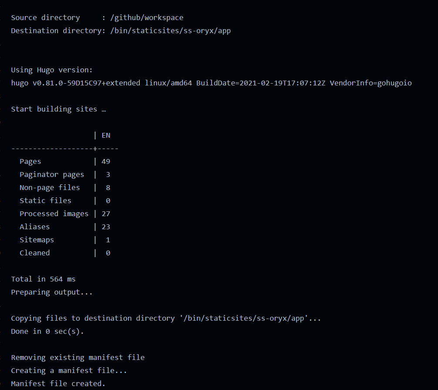Click the 'Preparing output...' line

[52, 292]
